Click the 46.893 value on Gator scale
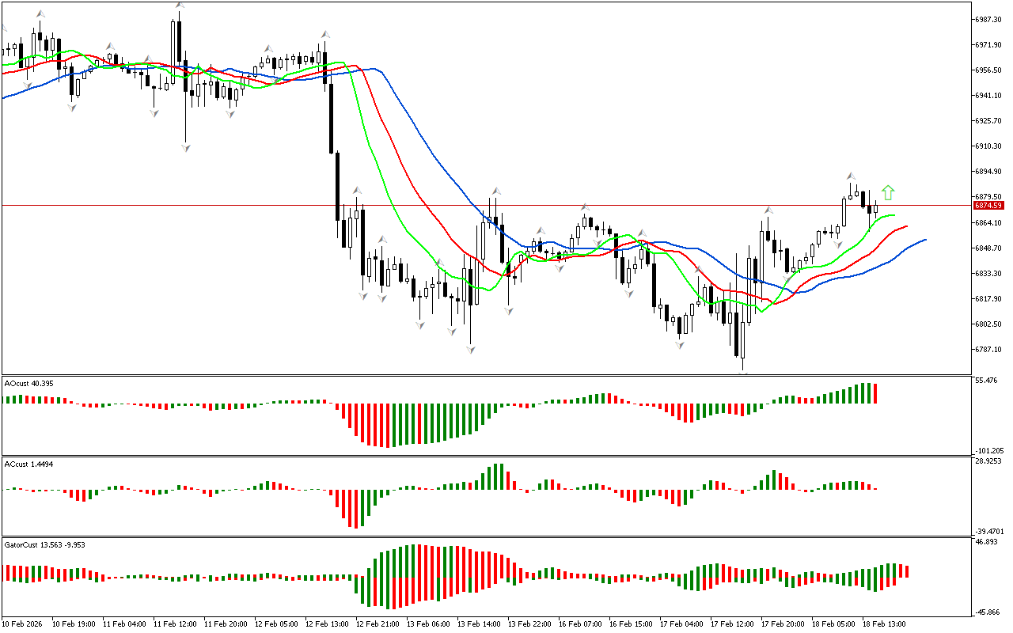This screenshot has width=1013, height=633. pyautogui.click(x=986, y=543)
